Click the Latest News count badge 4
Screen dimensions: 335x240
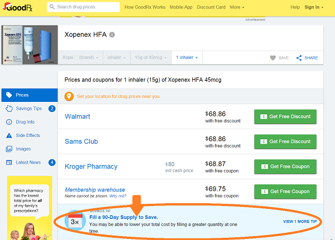52,163
